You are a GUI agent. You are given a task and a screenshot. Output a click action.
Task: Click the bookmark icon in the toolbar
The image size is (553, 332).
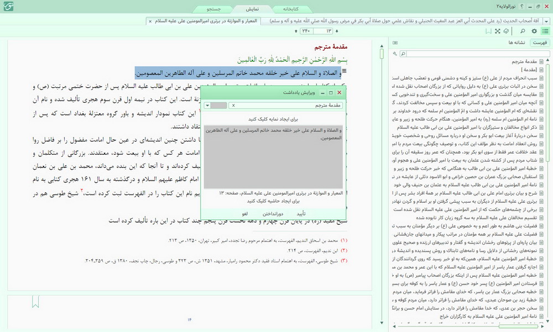488,31
